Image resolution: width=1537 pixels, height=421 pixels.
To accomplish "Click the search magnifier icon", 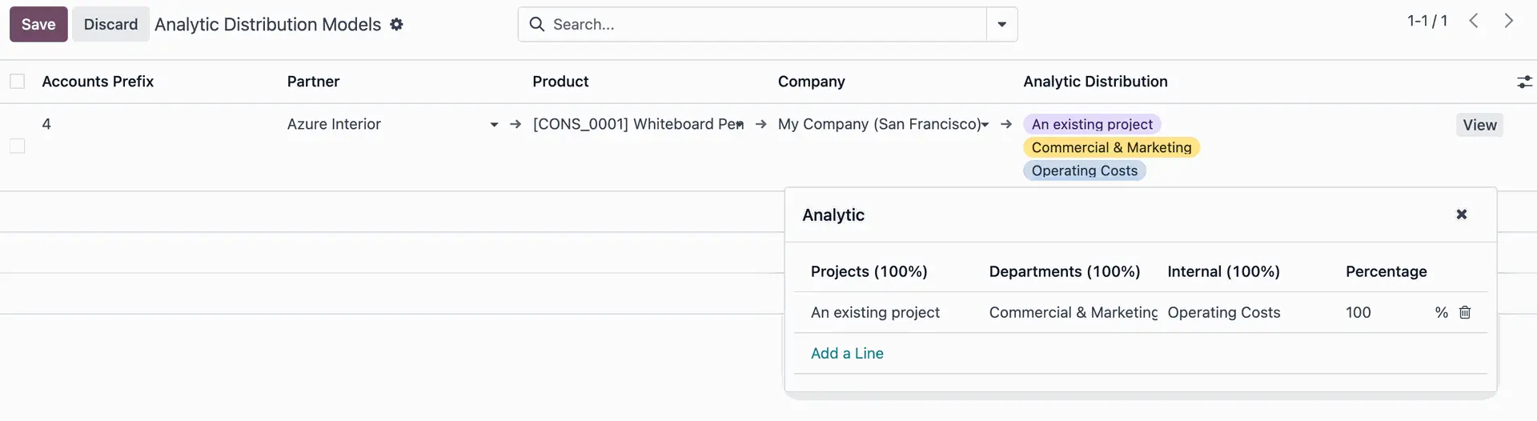I will [x=537, y=24].
